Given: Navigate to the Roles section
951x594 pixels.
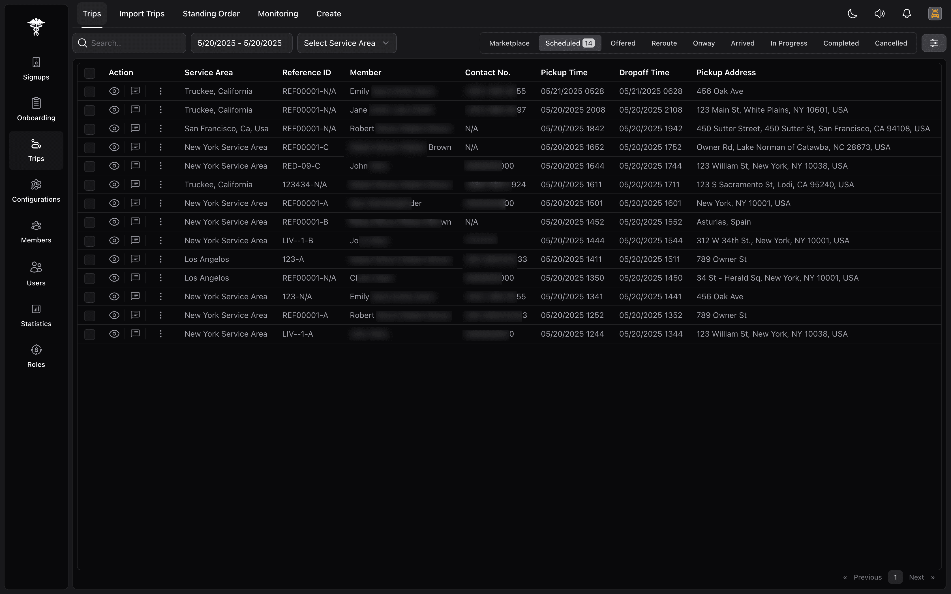Looking at the screenshot, I should click(x=36, y=356).
